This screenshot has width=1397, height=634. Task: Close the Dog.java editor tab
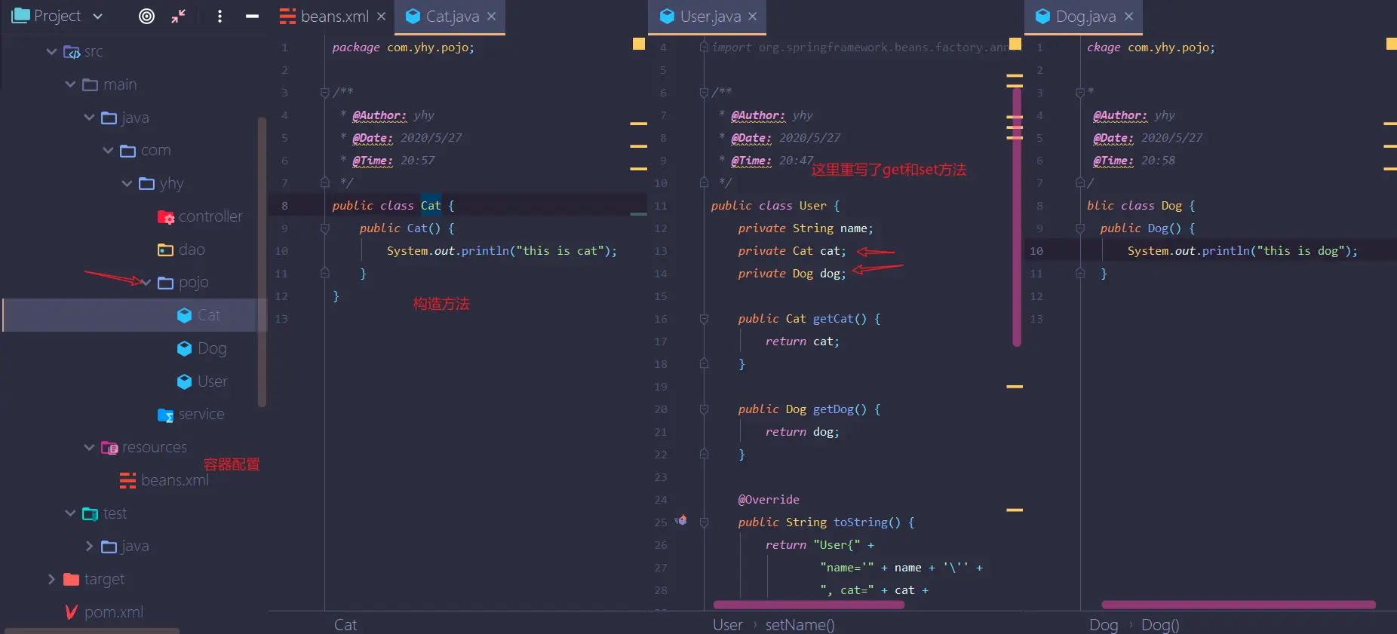[1128, 16]
